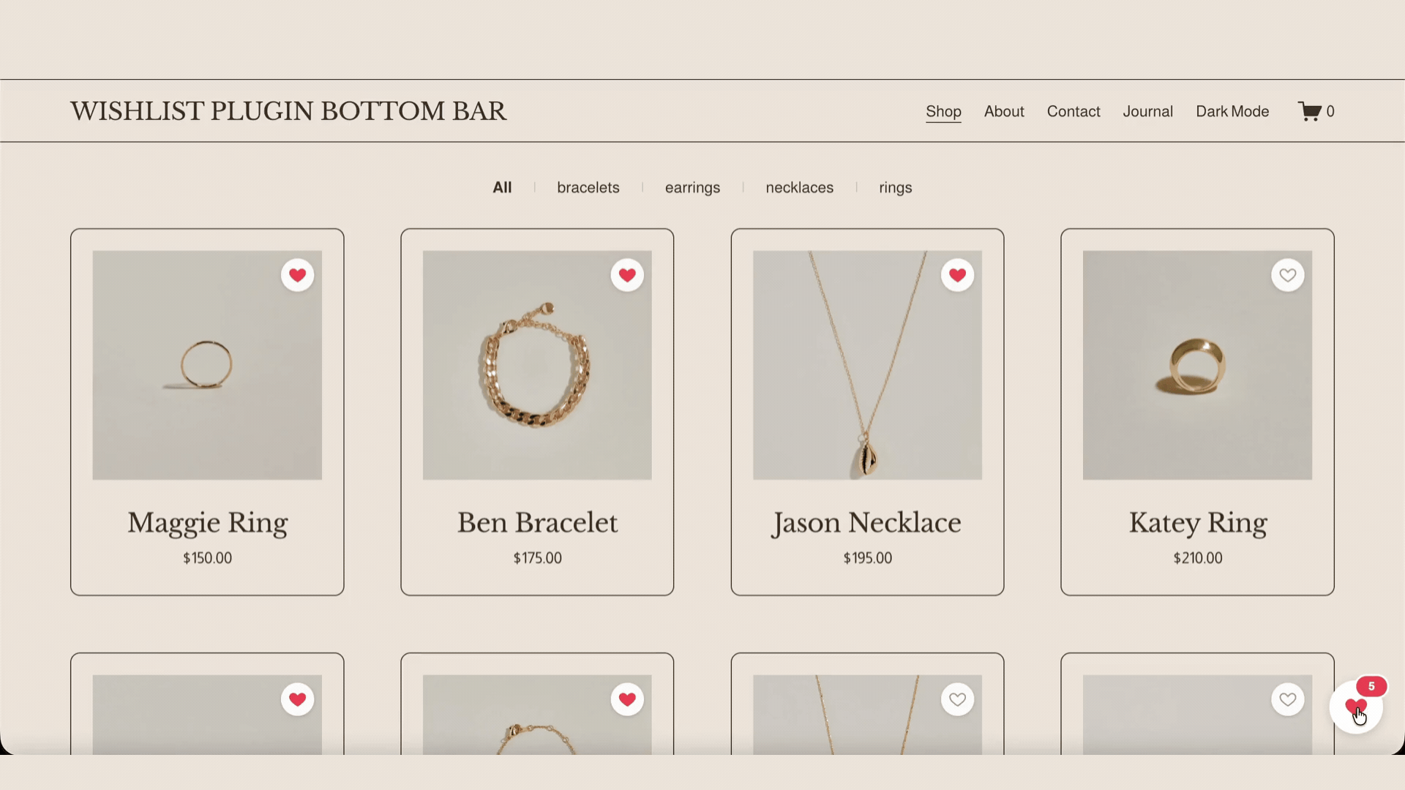This screenshot has width=1405, height=790.
Task: Open the Contact page link
Action: click(x=1074, y=111)
